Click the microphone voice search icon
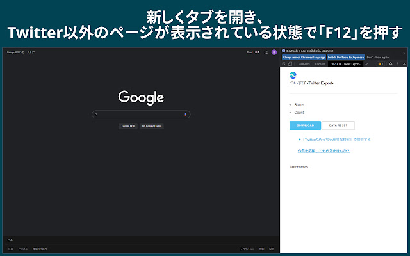This screenshot has width=410, height=256. (x=185, y=115)
